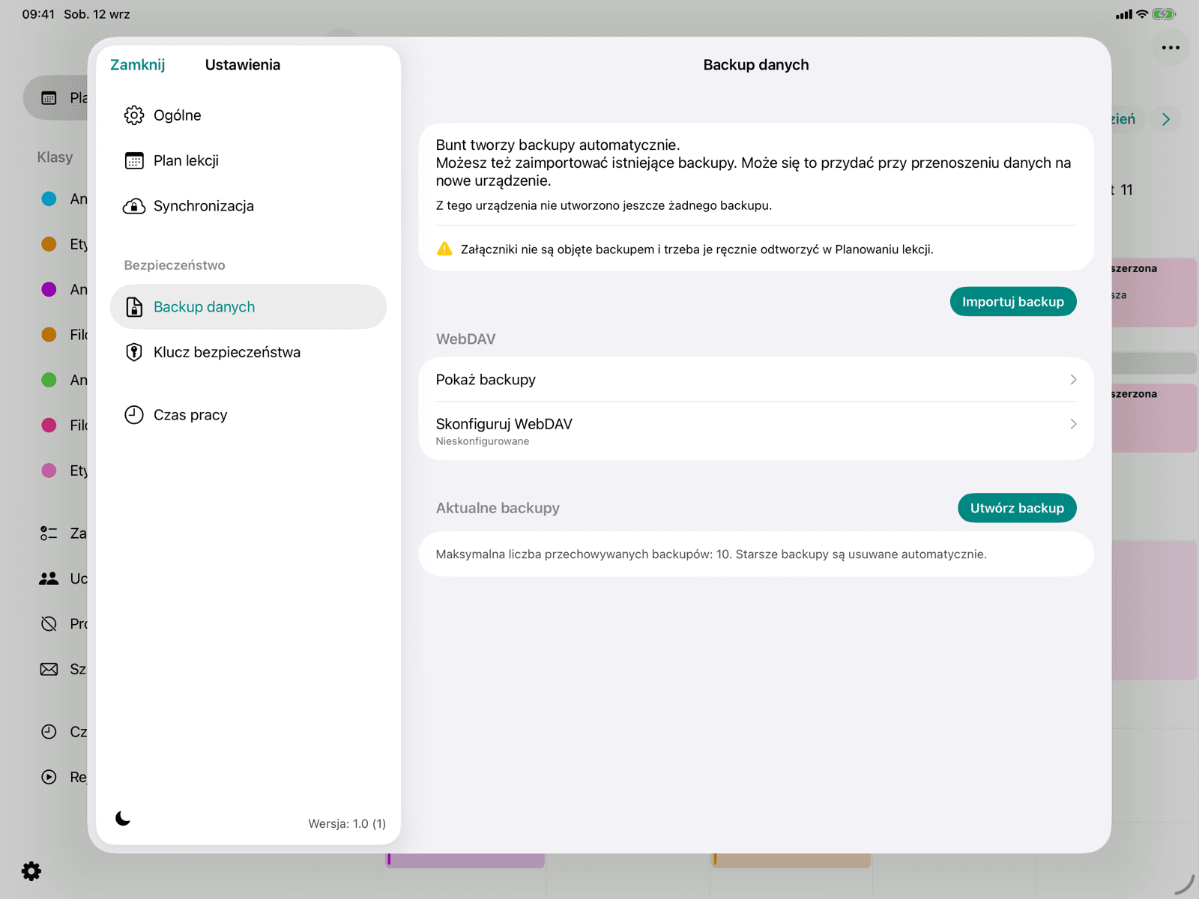Image resolution: width=1199 pixels, height=899 pixels.
Task: Click the shield key icon for Klucz bezpieczeństwa
Action: tap(134, 352)
